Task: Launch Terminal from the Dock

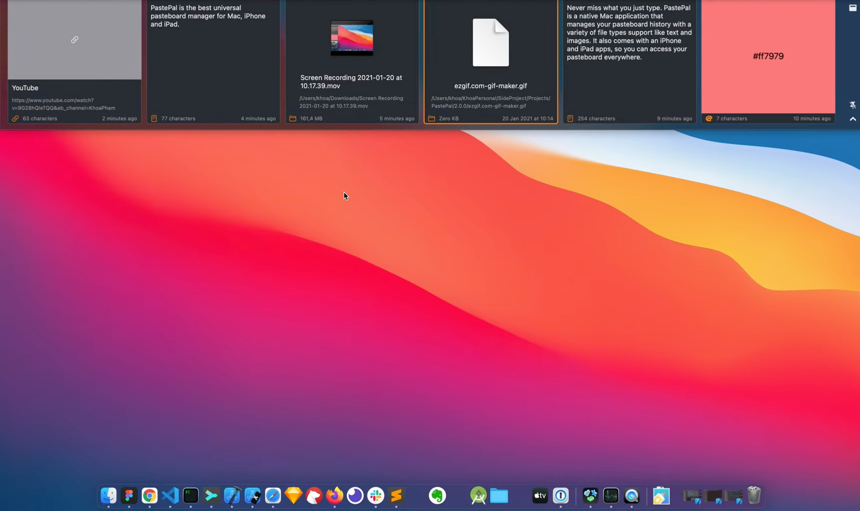Action: tap(191, 496)
